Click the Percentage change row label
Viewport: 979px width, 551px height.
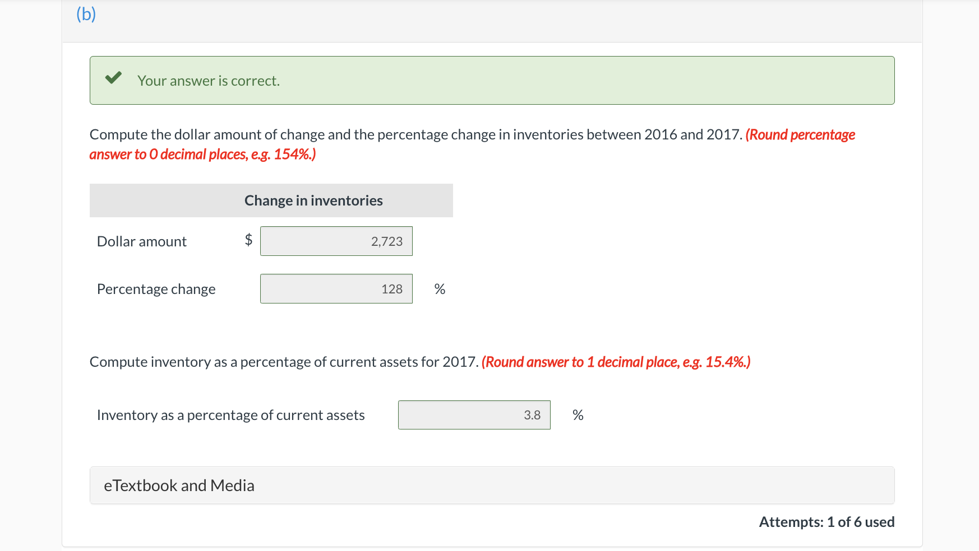[156, 288]
